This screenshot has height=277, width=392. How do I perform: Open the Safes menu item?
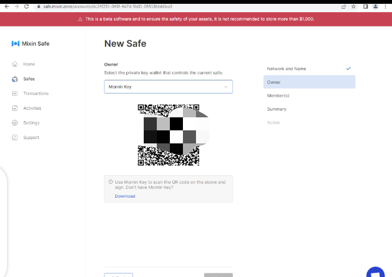29,79
